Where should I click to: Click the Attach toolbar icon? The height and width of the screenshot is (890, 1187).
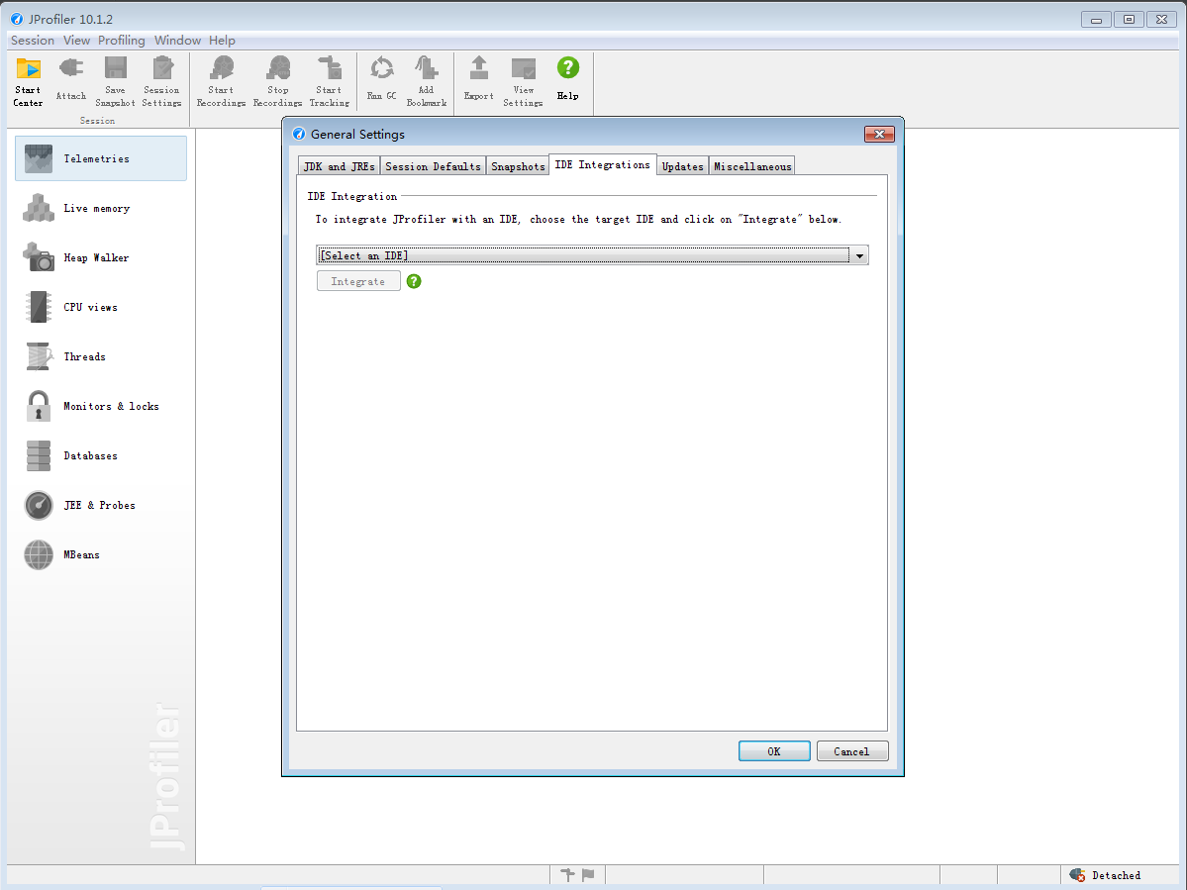tap(71, 79)
